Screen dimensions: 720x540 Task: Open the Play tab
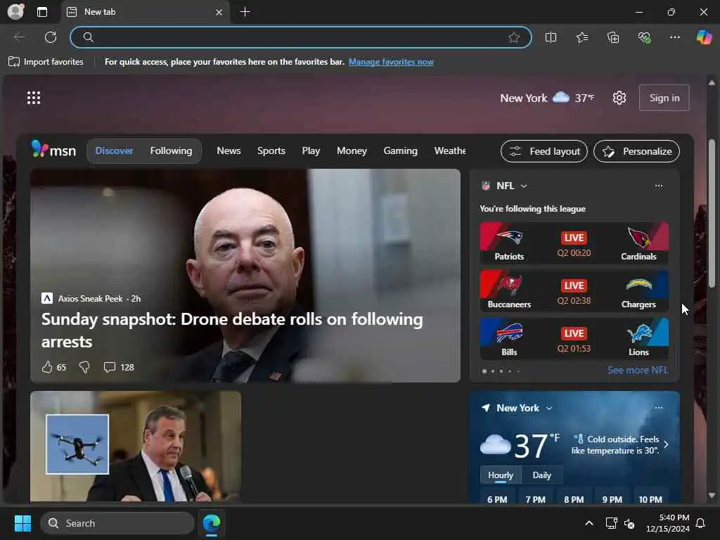[x=311, y=150]
